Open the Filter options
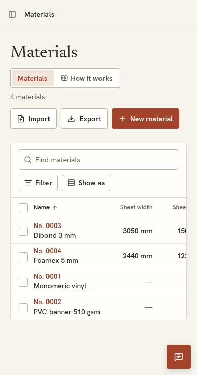Viewport: 197px width, 375px height. [38, 183]
